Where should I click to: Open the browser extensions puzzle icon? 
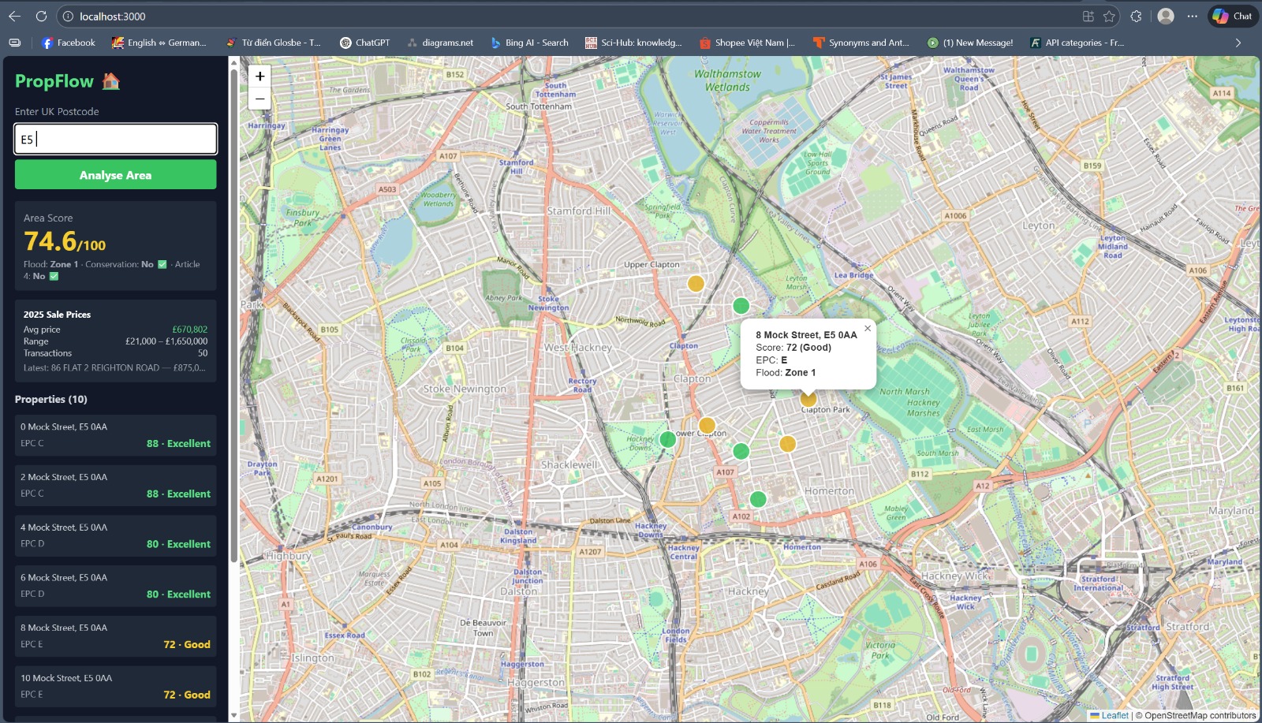coord(1136,16)
